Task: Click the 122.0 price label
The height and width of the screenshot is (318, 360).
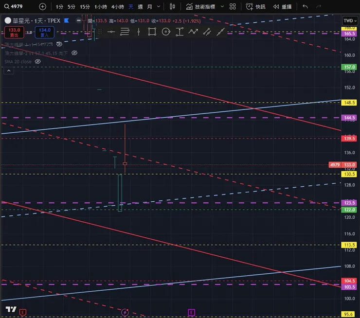Action: [x=349, y=210]
